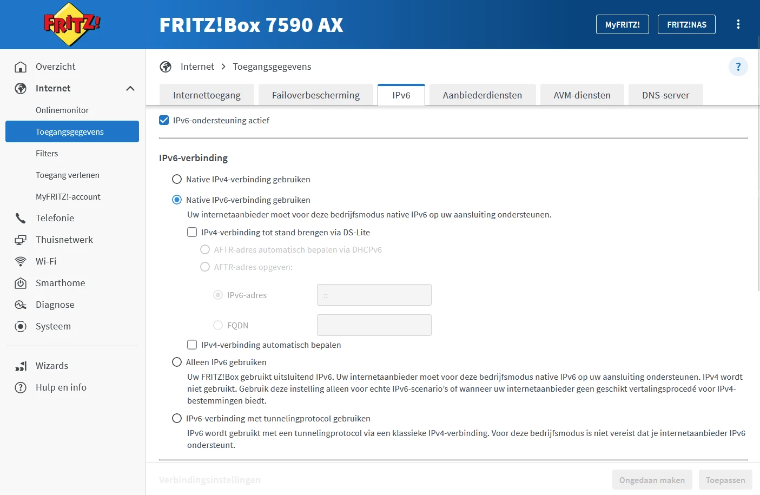The width and height of the screenshot is (760, 495).
Task: Click the Wizards icon
Action: pos(21,366)
